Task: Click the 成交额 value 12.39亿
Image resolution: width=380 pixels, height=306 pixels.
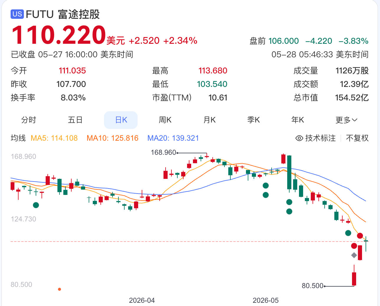Action: [354, 84]
